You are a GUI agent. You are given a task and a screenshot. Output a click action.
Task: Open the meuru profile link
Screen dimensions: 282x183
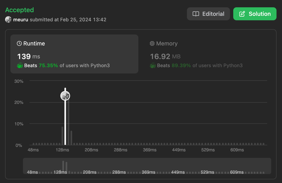(21, 20)
